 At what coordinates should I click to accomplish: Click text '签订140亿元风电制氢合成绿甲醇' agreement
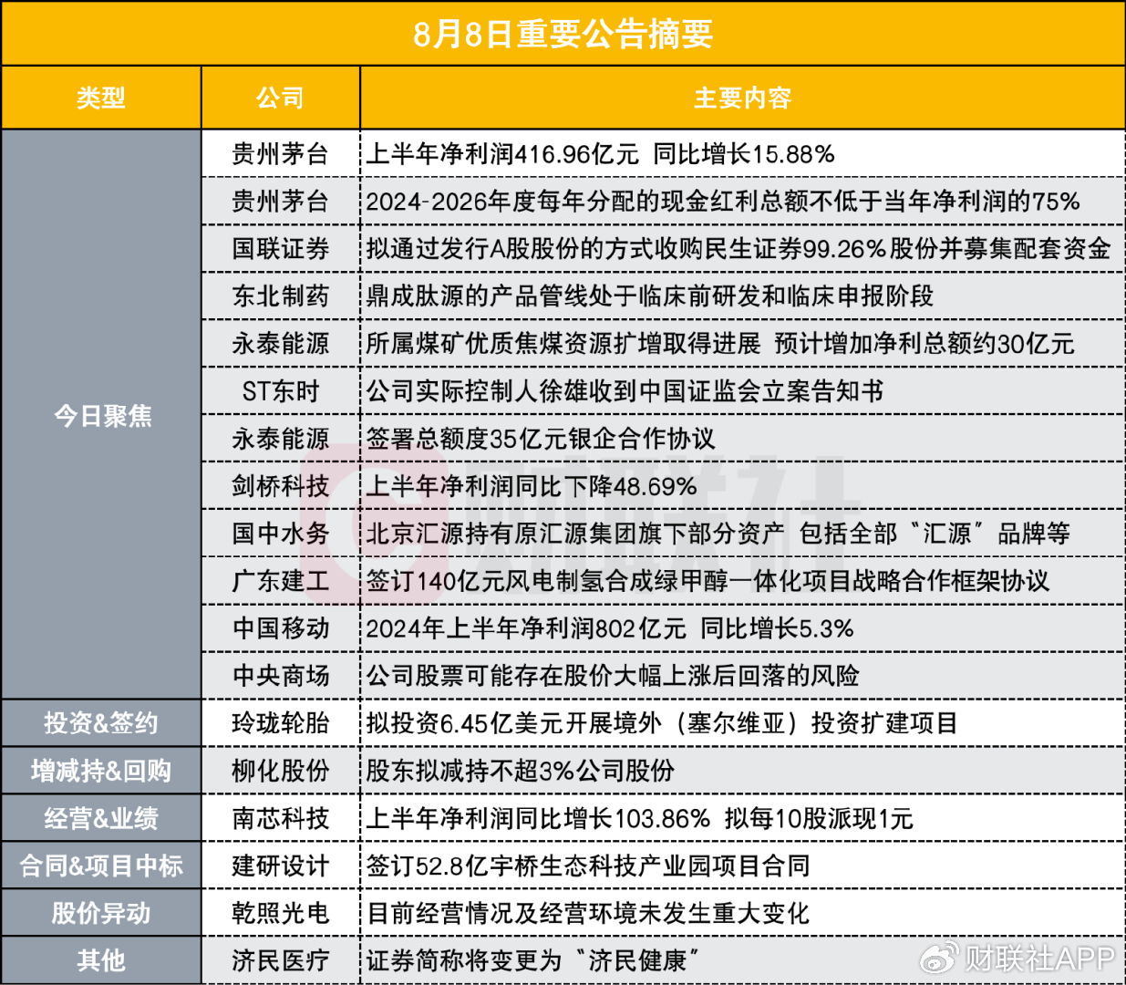click(x=708, y=581)
